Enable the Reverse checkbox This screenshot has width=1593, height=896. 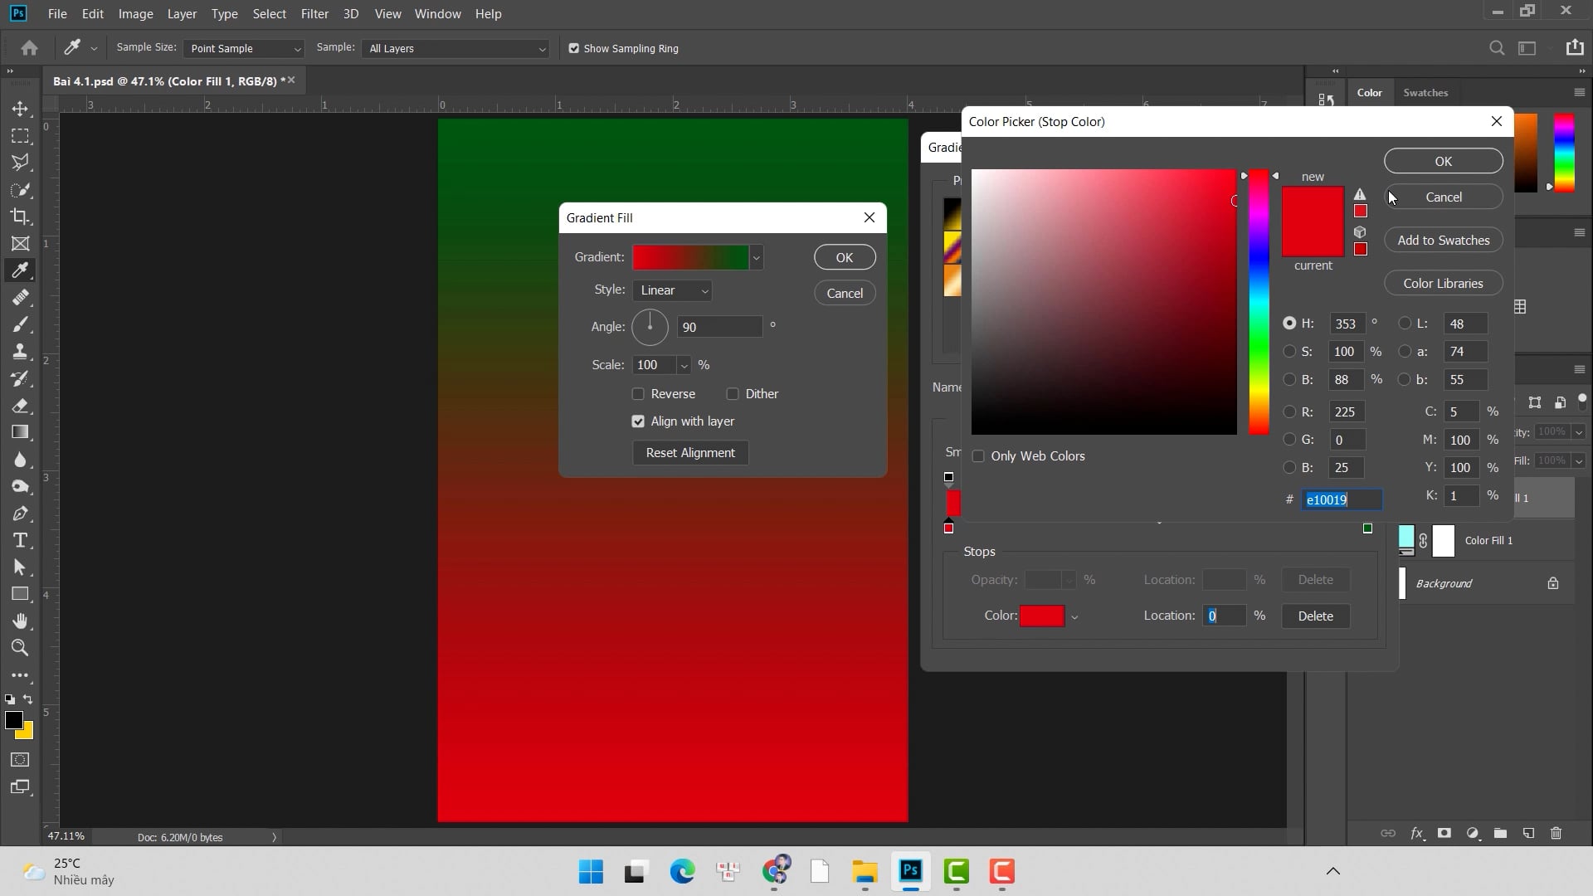coord(638,394)
